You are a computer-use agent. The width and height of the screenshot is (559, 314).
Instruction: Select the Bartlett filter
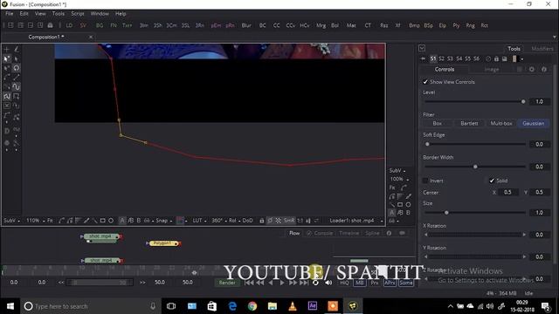pos(469,123)
